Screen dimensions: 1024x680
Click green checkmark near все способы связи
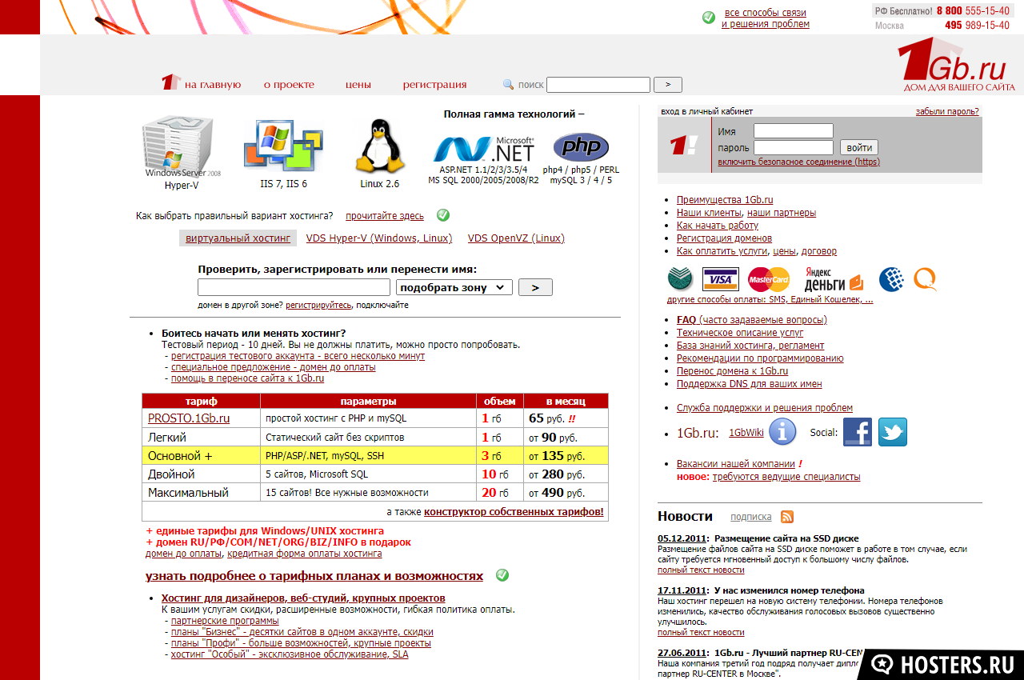click(709, 18)
